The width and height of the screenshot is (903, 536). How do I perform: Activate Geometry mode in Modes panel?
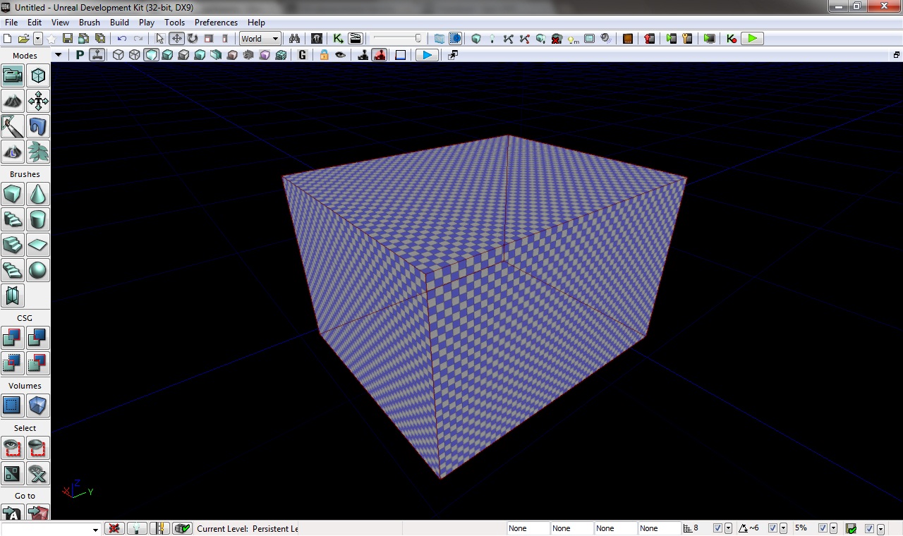(x=38, y=76)
